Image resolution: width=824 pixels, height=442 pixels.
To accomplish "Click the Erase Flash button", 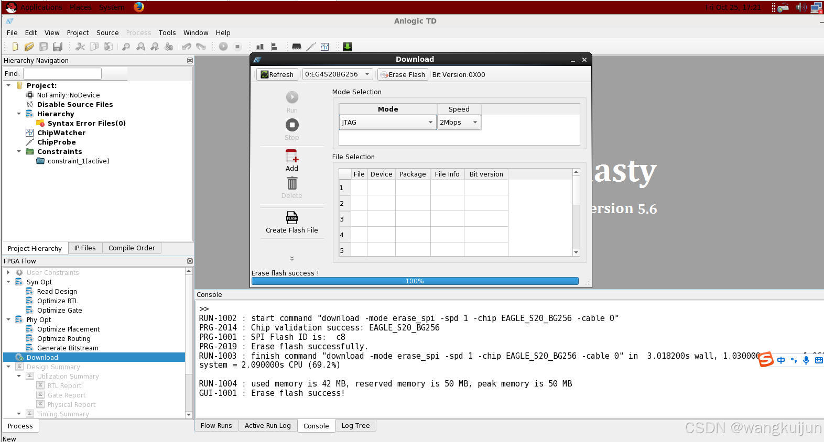I will (403, 74).
